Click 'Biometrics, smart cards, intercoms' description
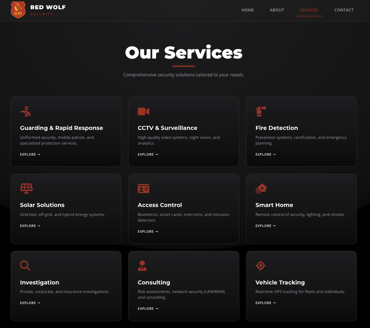This screenshot has width=370, height=328. tap(184, 217)
